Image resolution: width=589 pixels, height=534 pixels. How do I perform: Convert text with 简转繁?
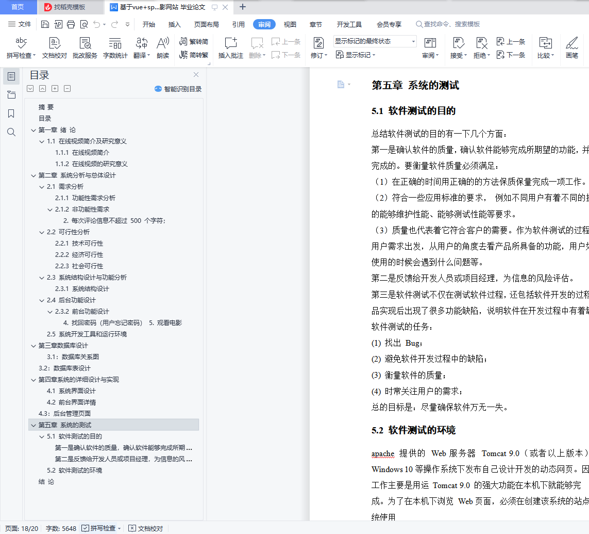coord(194,55)
